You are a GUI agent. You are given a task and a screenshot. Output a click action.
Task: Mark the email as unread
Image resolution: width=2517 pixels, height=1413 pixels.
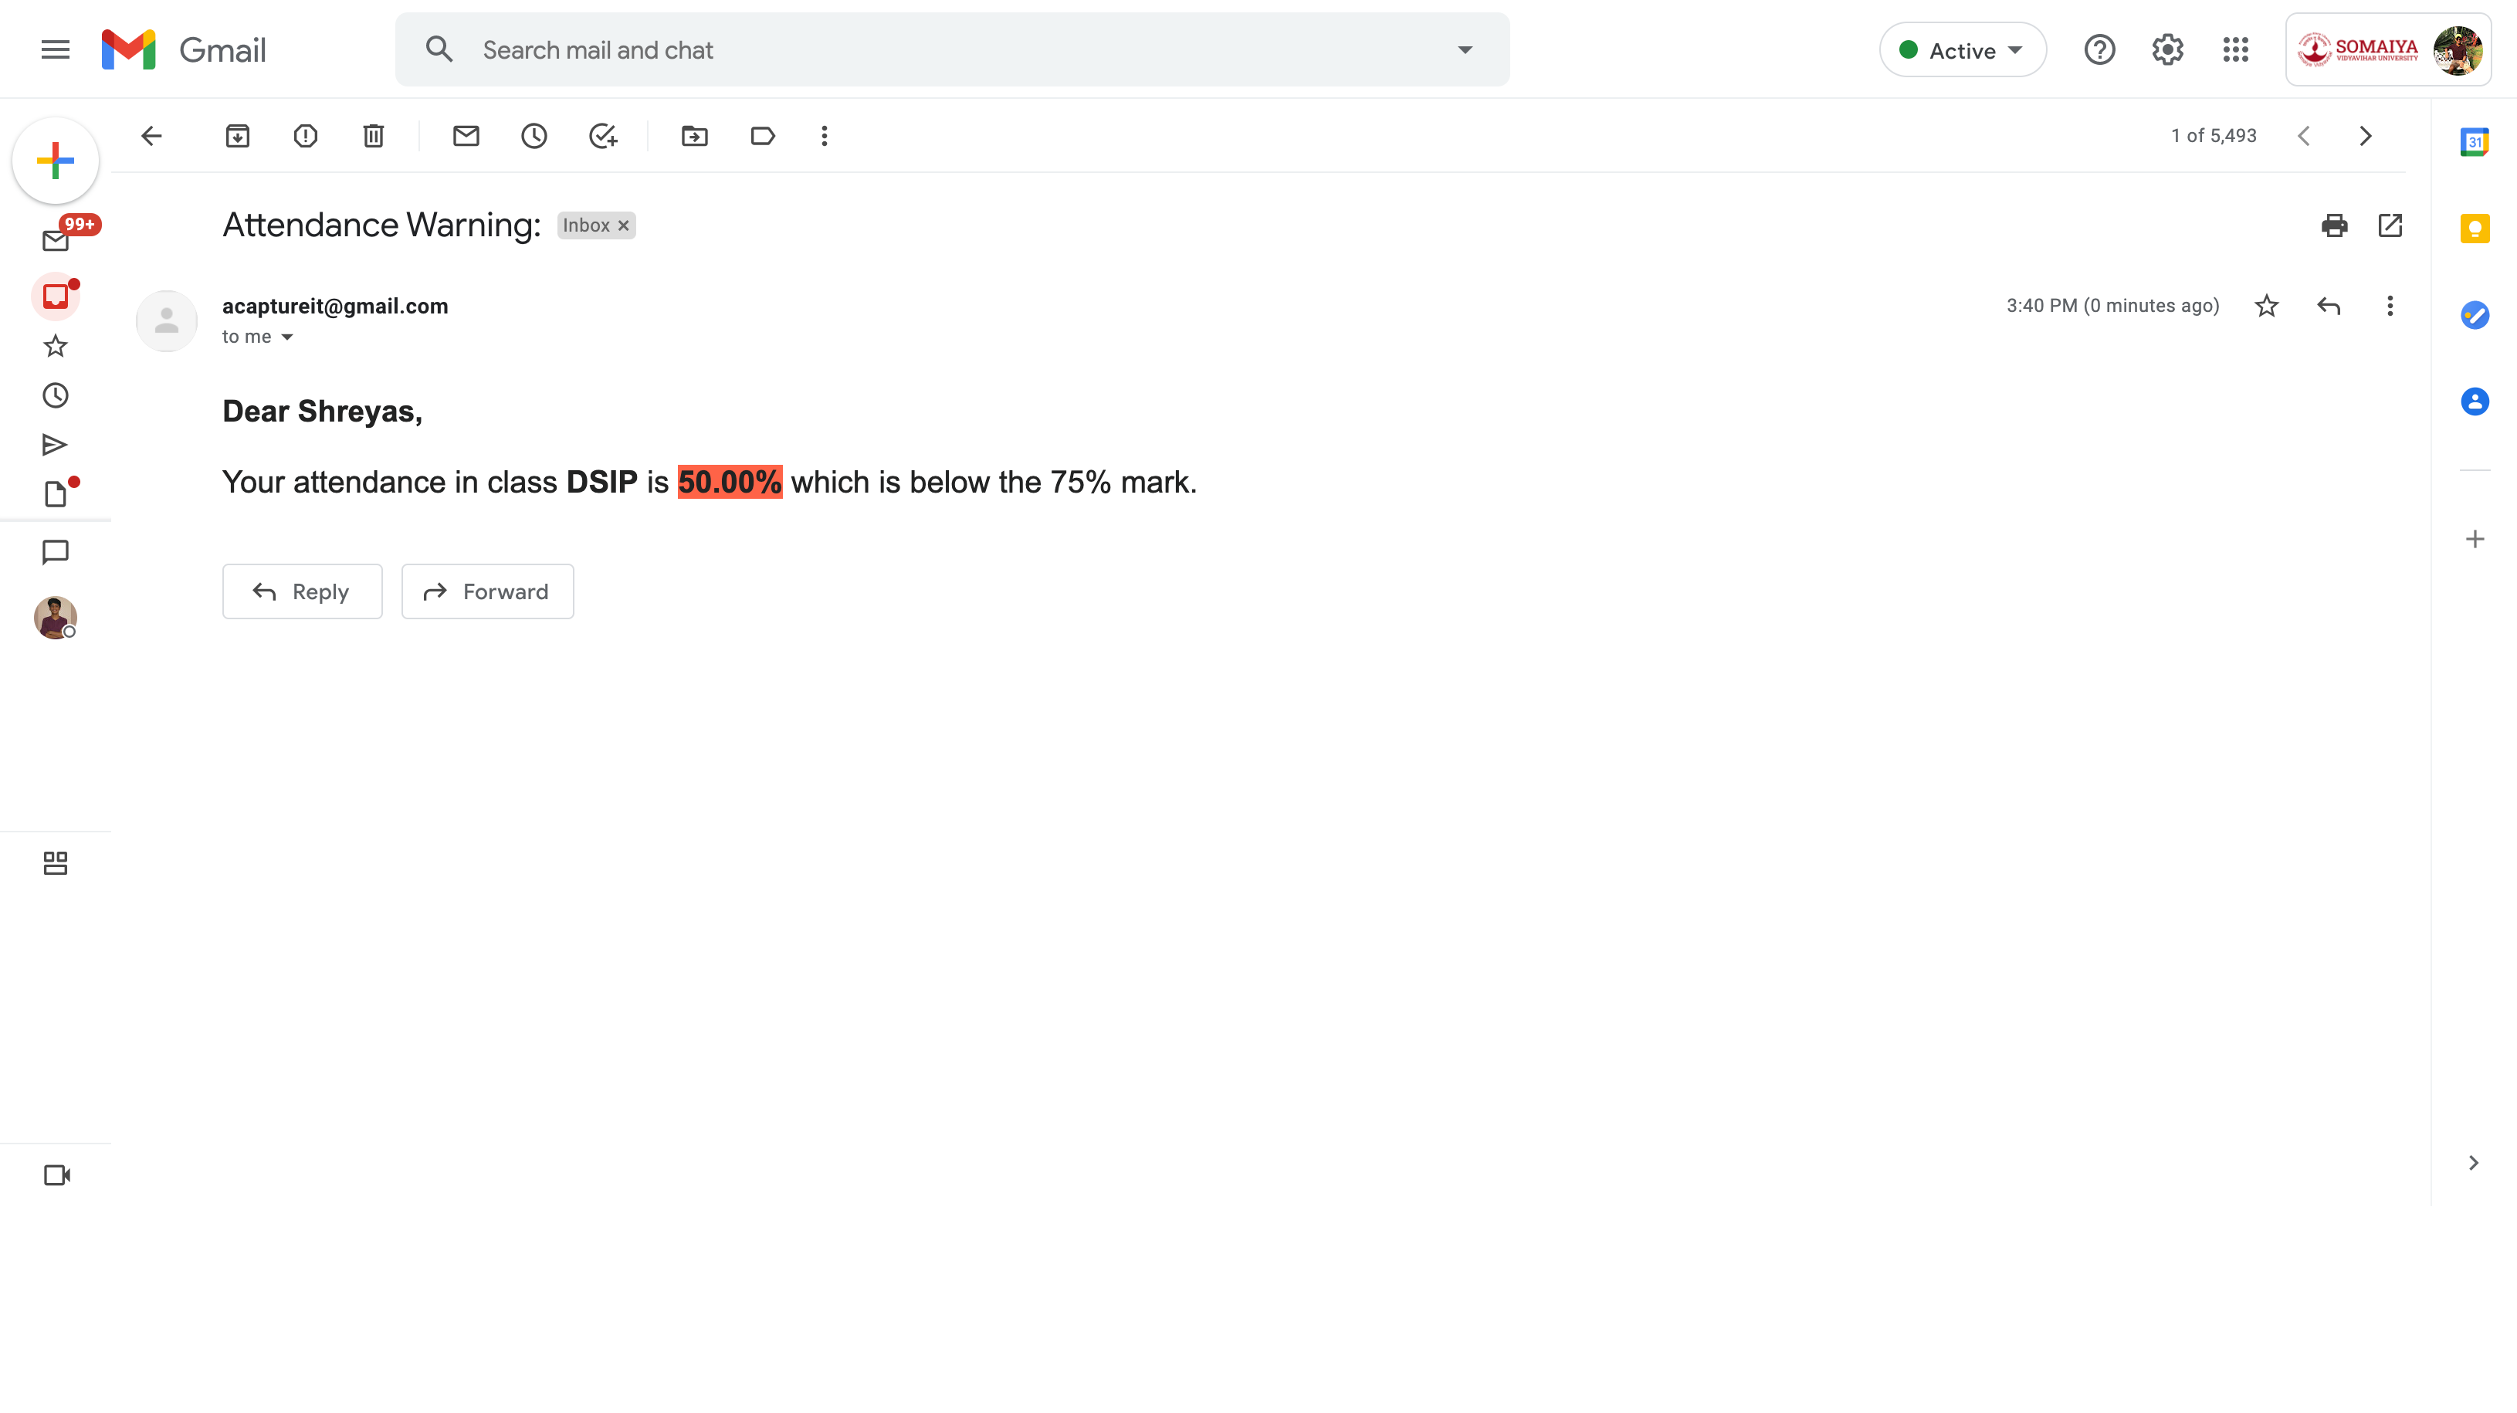pos(466,136)
